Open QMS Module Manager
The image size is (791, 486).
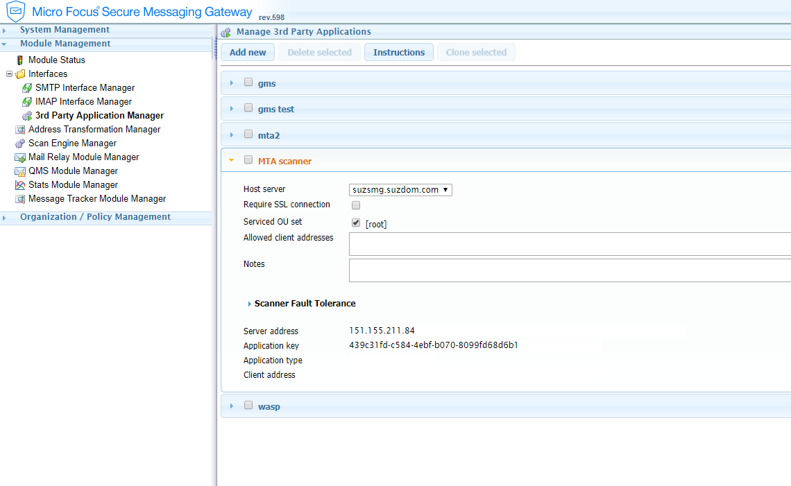click(73, 171)
